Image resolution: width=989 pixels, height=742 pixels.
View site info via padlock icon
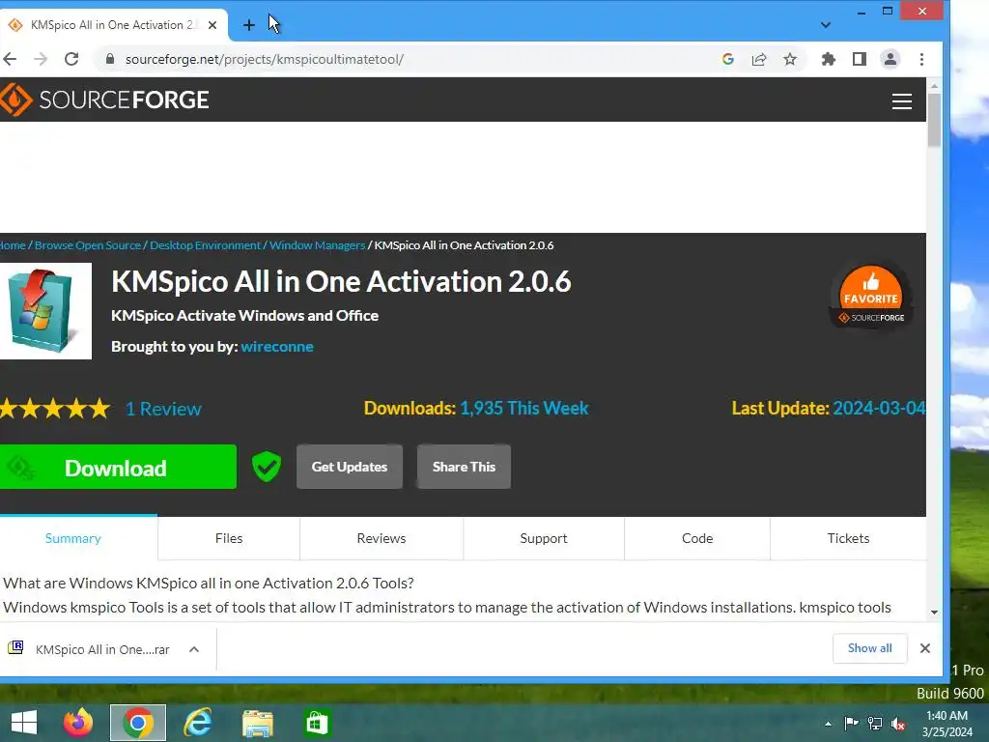(110, 59)
